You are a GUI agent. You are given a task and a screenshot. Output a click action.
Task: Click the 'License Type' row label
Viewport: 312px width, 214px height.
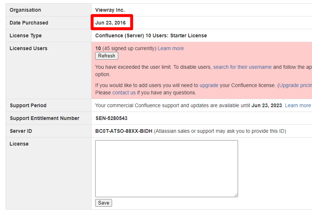click(26, 35)
